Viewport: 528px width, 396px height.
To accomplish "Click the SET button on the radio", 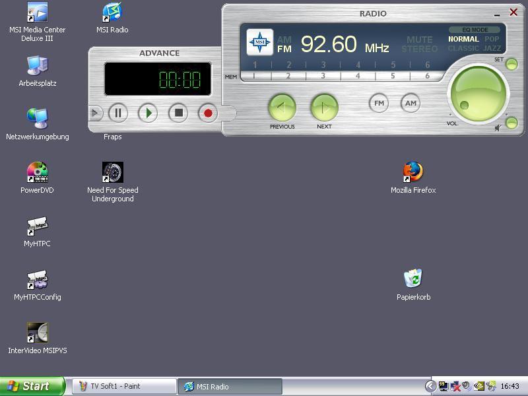I will point(512,64).
